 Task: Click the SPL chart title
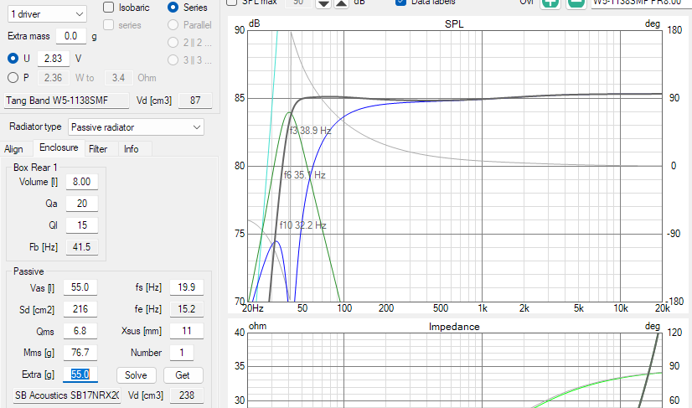pyautogui.click(x=454, y=24)
